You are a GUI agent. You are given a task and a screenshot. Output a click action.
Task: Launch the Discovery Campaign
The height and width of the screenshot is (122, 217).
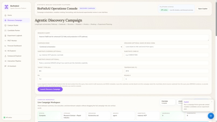click(50, 89)
